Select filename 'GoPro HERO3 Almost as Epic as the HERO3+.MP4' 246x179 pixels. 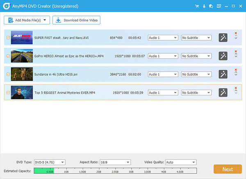tap(69, 56)
